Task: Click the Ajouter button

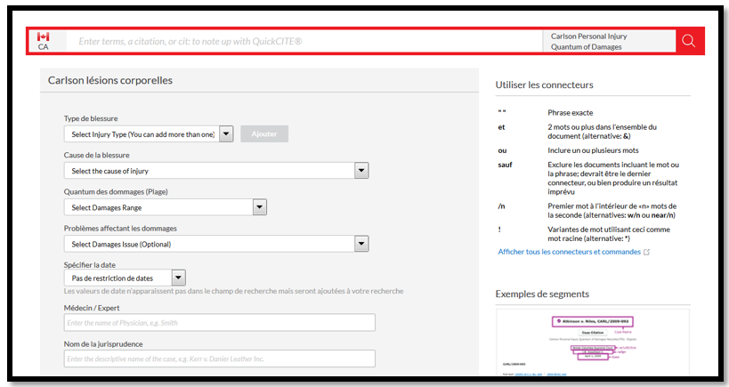Action: [x=264, y=133]
